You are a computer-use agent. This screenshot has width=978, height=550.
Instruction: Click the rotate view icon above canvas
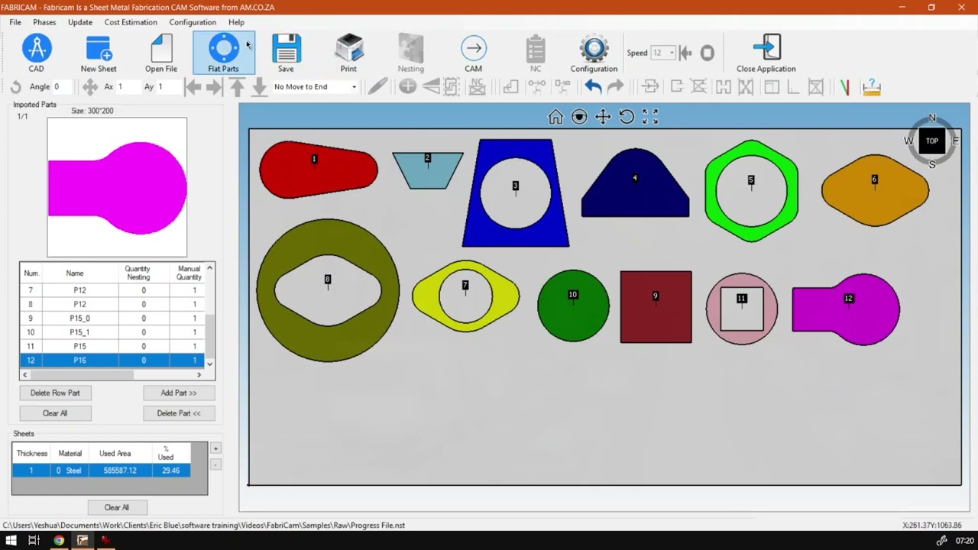(x=627, y=117)
